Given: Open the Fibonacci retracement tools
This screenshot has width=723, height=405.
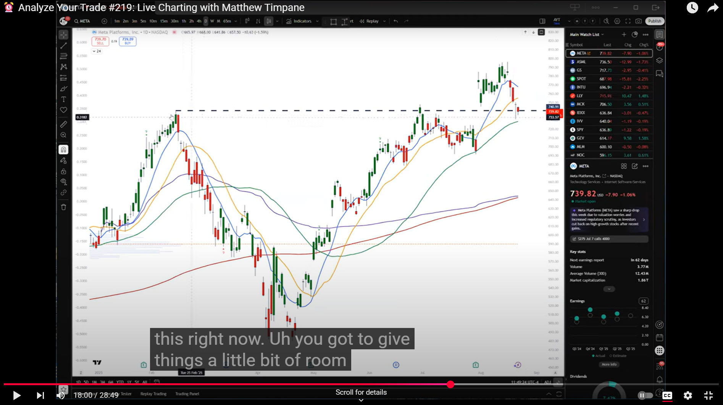Looking at the screenshot, I should 63,56.
